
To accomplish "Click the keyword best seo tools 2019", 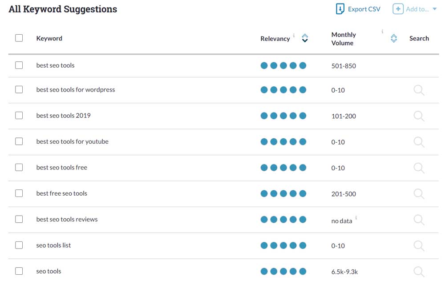I will coord(63,116).
